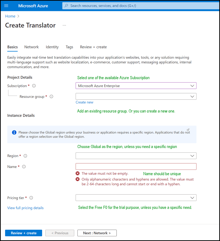Click the Review + create button

pyautogui.click(x=24, y=233)
